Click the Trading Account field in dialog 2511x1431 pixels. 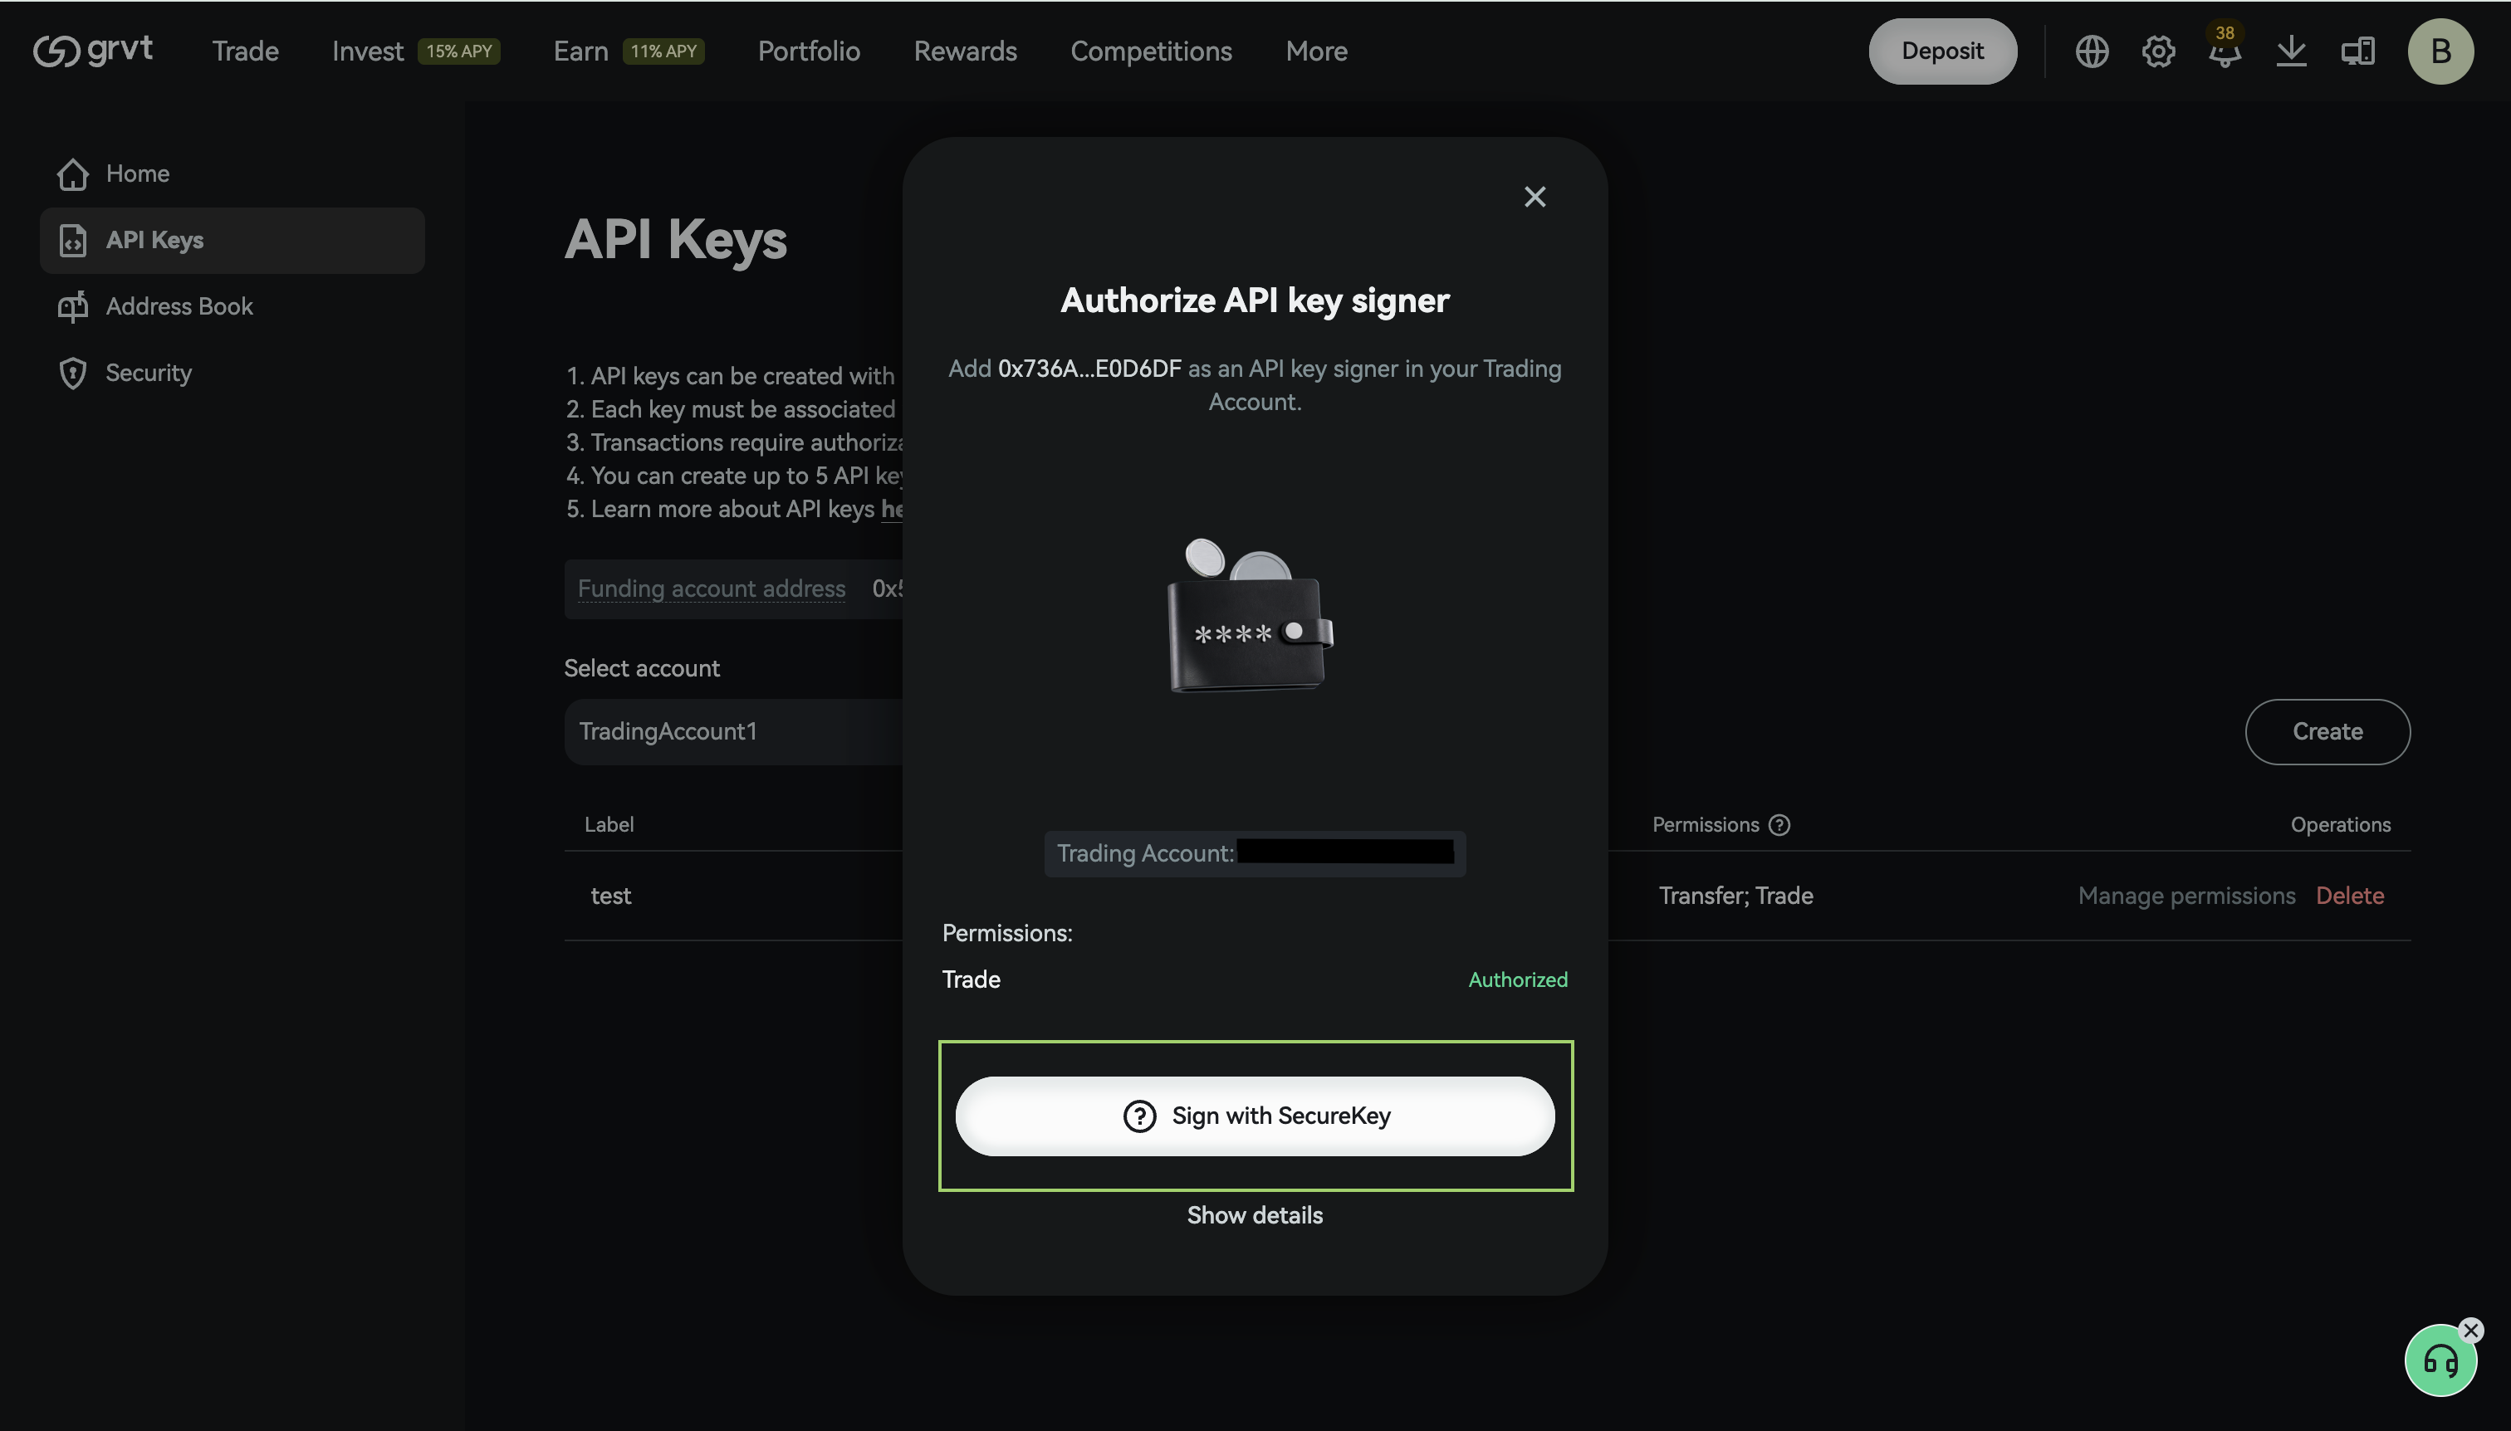pos(1255,853)
